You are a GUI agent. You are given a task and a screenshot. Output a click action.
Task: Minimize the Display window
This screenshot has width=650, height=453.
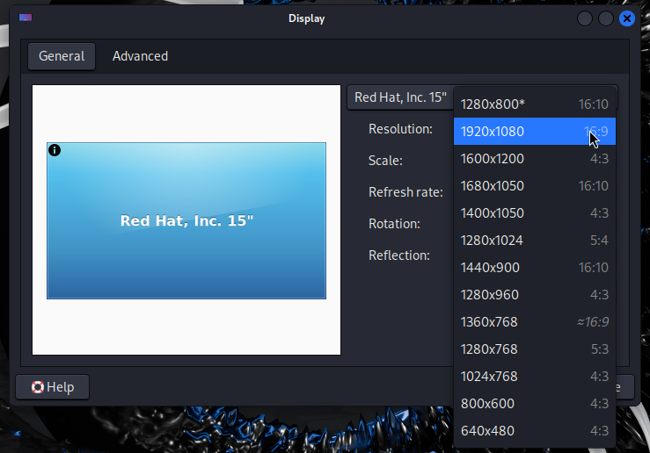(x=585, y=18)
